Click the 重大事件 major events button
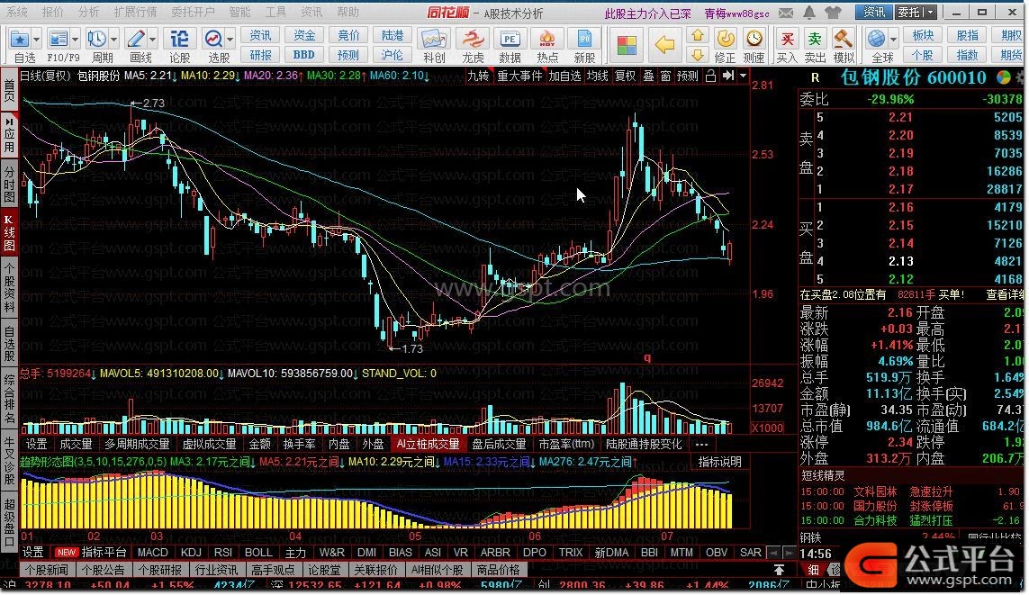1029x595 pixels. [x=519, y=77]
